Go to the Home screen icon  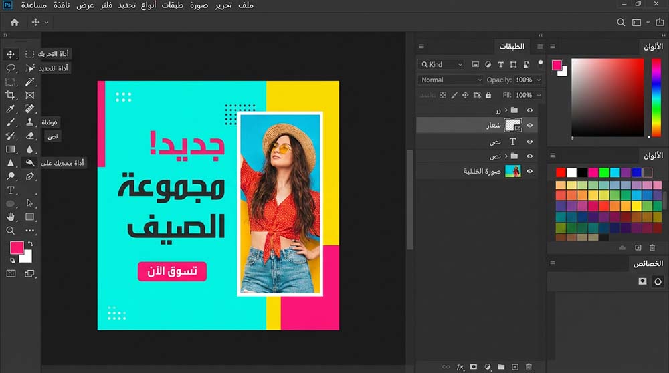point(15,22)
